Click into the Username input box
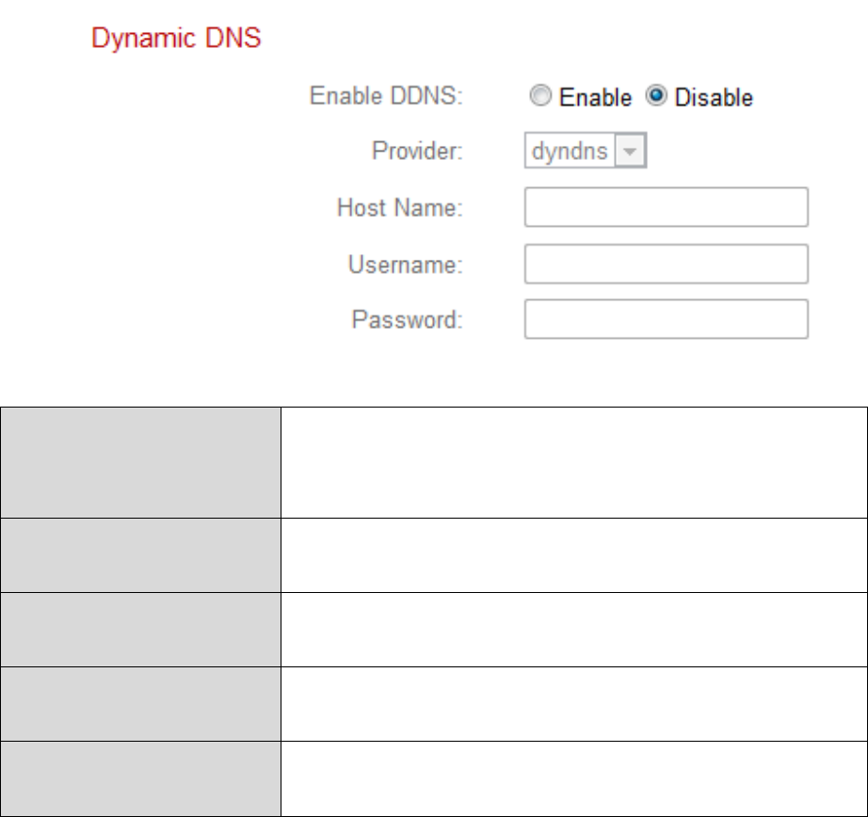 pyautogui.click(x=666, y=264)
